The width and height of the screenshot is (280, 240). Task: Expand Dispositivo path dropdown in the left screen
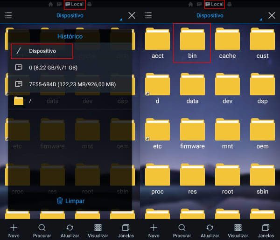click(x=121, y=20)
